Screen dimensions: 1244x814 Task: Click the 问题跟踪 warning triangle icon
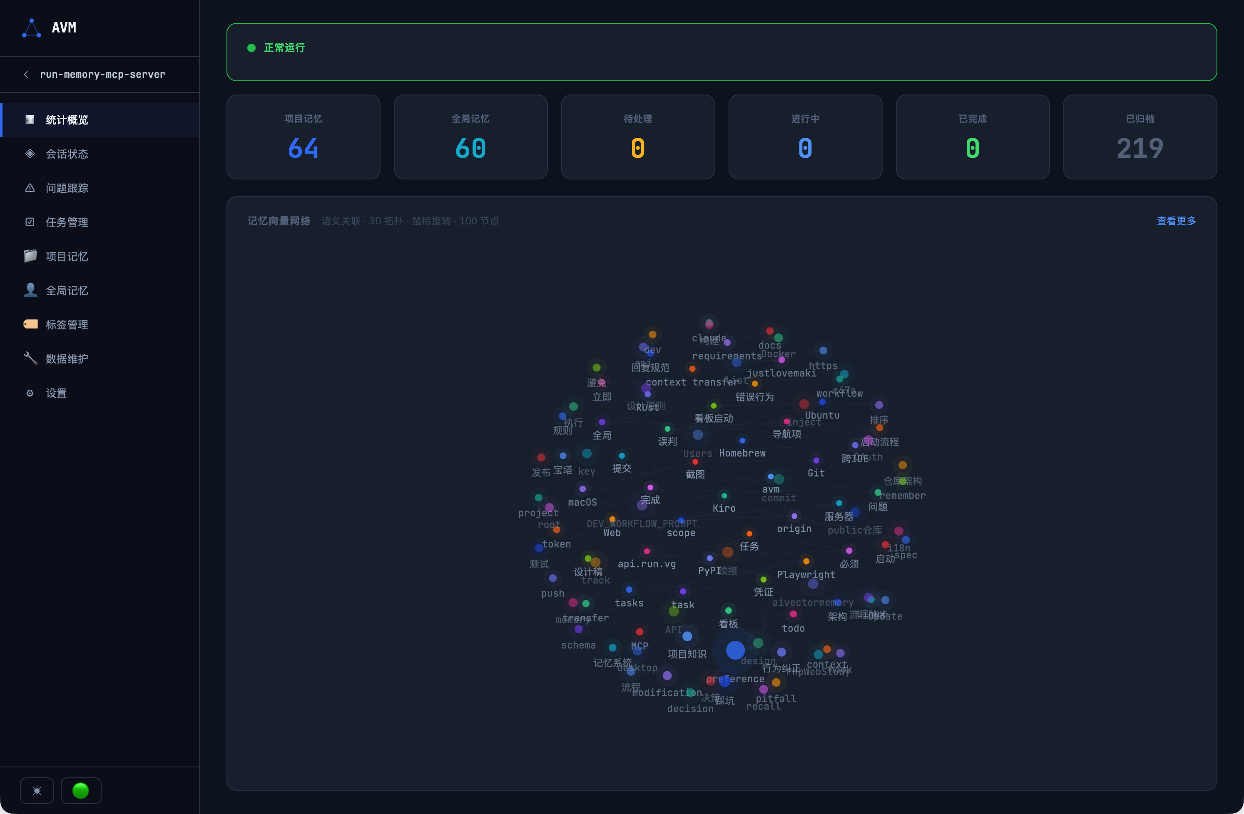[x=30, y=188]
